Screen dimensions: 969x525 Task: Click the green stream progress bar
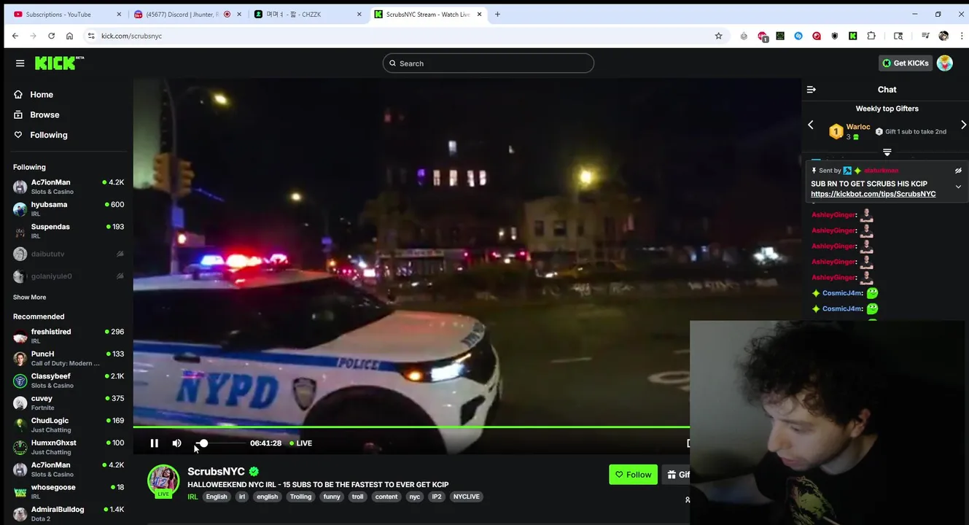[x=411, y=427]
